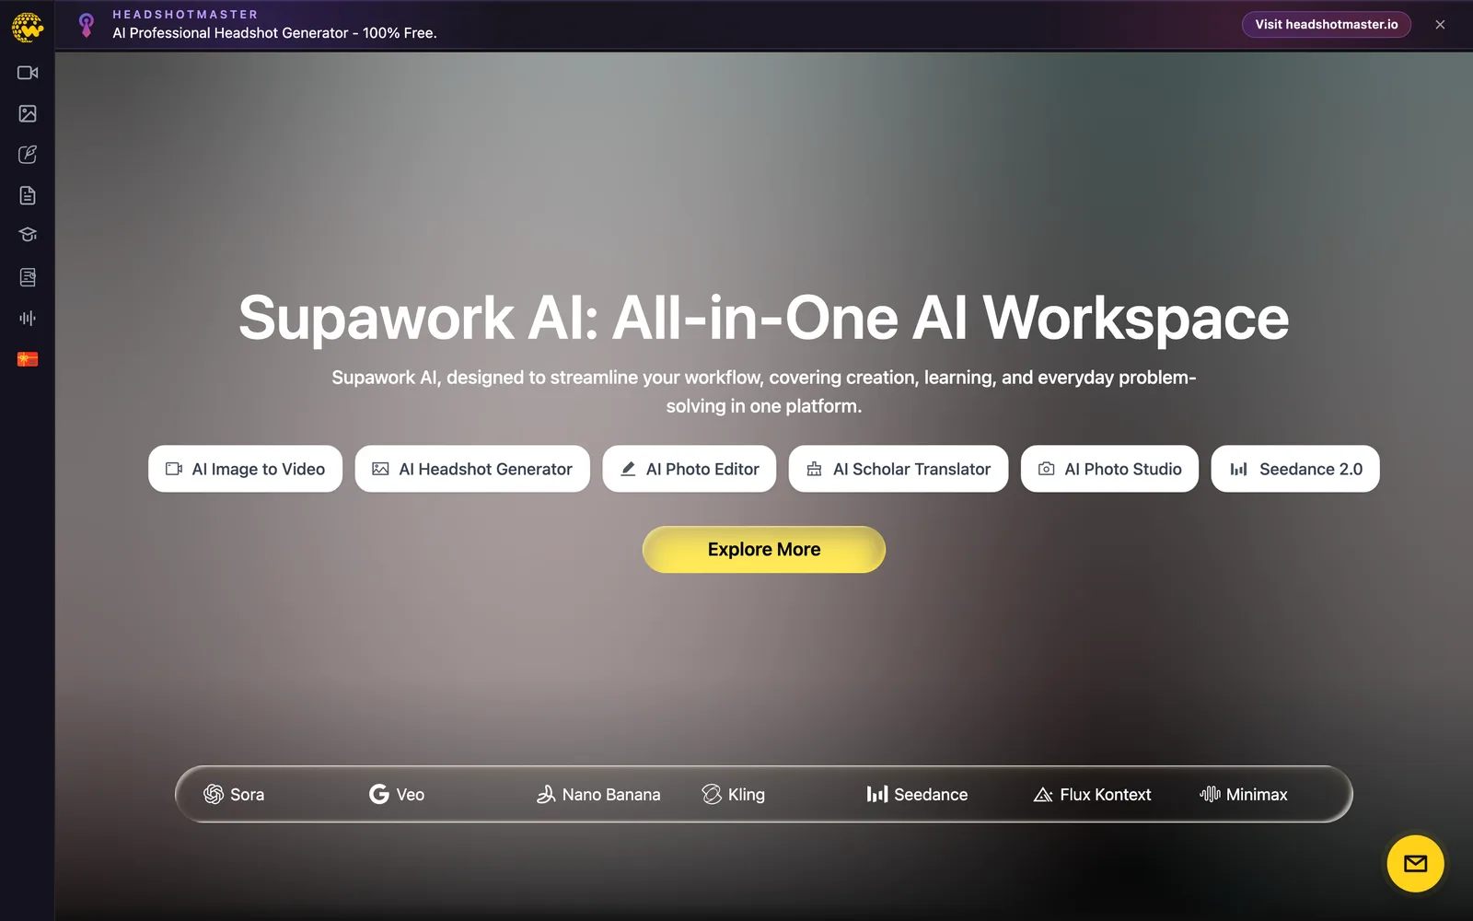1473x921 pixels.
Task: Open the graduation cap icon in the sidebar
Action: click(x=28, y=235)
